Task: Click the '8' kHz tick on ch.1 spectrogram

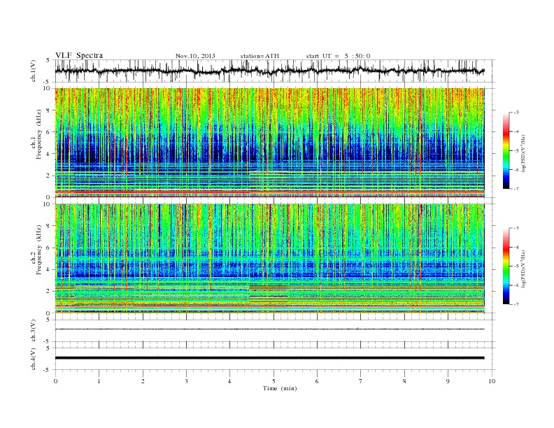Action: (x=49, y=110)
